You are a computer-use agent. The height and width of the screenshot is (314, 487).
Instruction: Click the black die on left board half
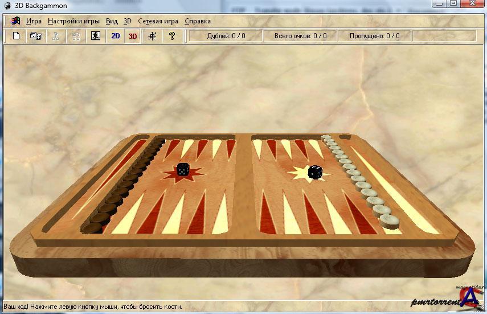183,169
